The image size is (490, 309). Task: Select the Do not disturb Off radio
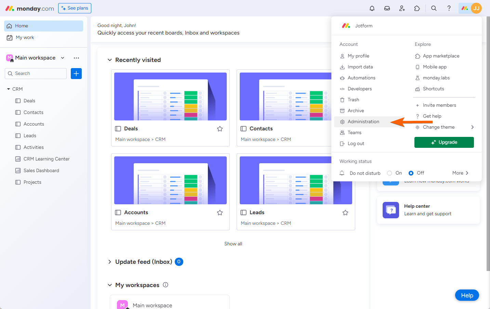pyautogui.click(x=411, y=173)
